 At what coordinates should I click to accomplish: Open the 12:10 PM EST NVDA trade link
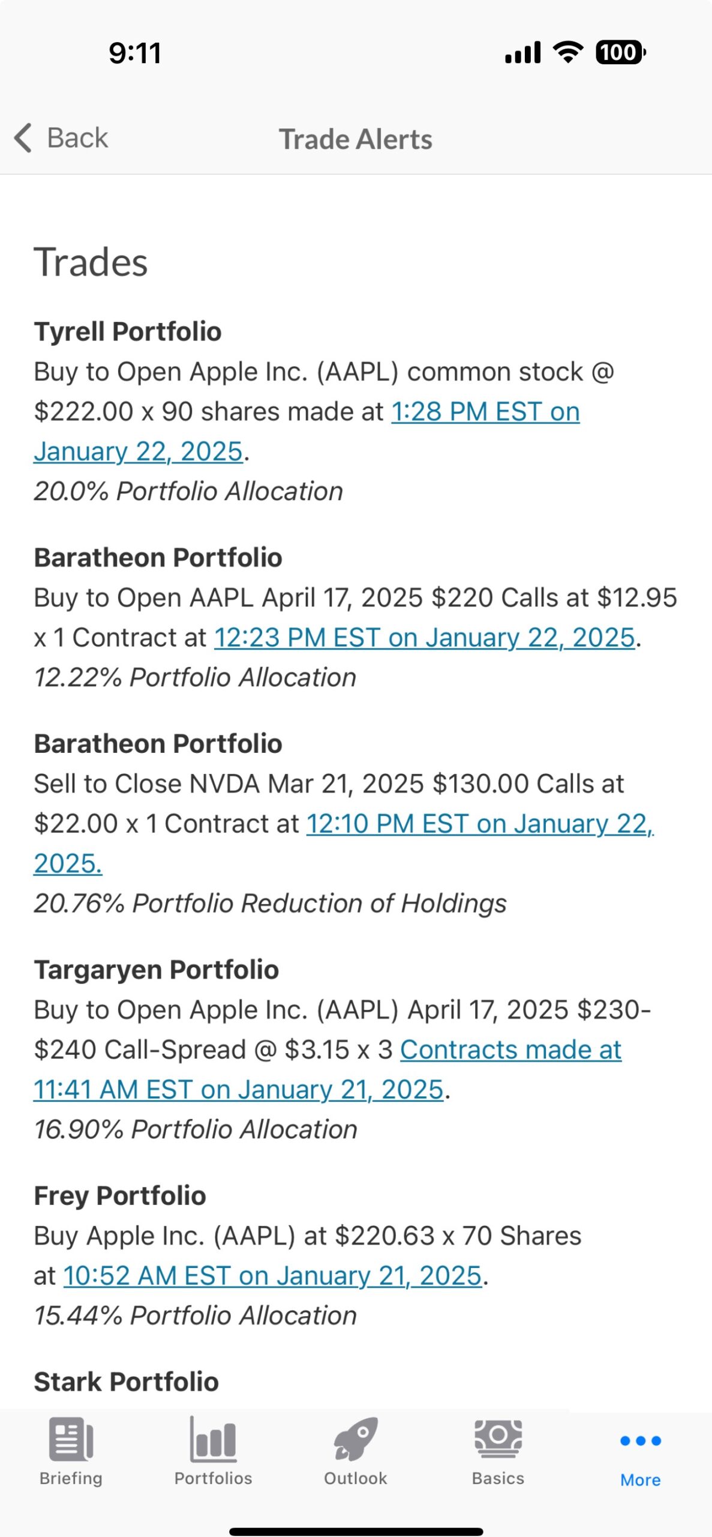479,824
